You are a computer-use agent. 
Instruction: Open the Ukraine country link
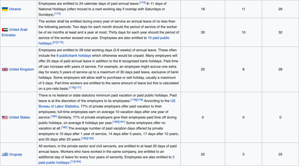pyautogui.click(x=15, y=9)
